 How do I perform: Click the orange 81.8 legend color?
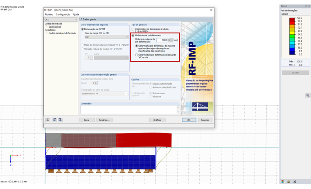coord(292,26)
